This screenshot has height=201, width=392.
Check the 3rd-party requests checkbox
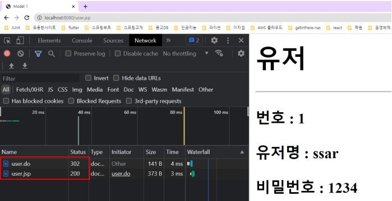[x=129, y=101]
